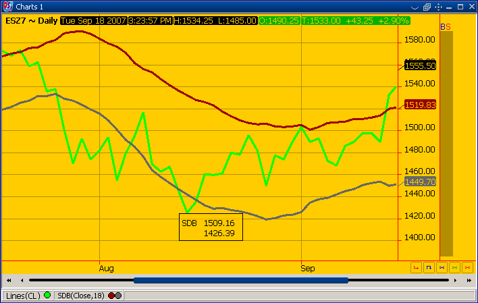The width and height of the screenshot is (478, 303).
Task: Click 1420.00 on the price scale
Action: pyautogui.click(x=419, y=216)
